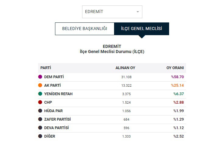Image resolution: width=219 pixels, height=147 pixels.
Task: Click the Edremit İlçe Genel Meclisi heading
Action: point(112,49)
